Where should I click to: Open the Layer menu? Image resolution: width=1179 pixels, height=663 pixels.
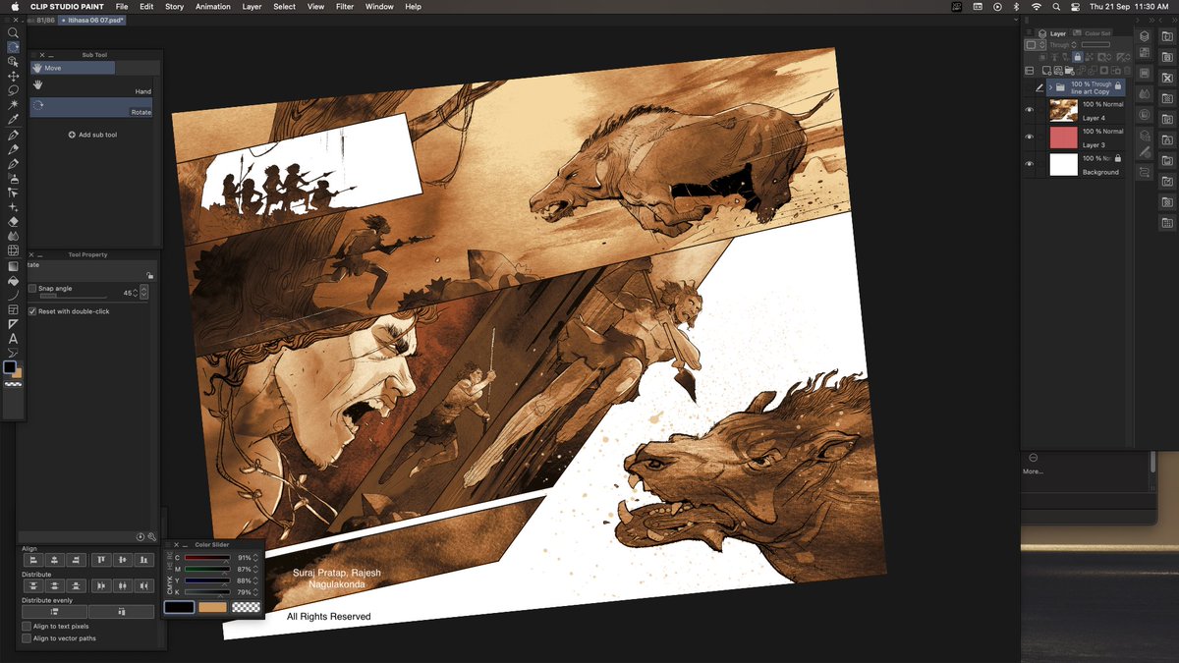pyautogui.click(x=252, y=7)
